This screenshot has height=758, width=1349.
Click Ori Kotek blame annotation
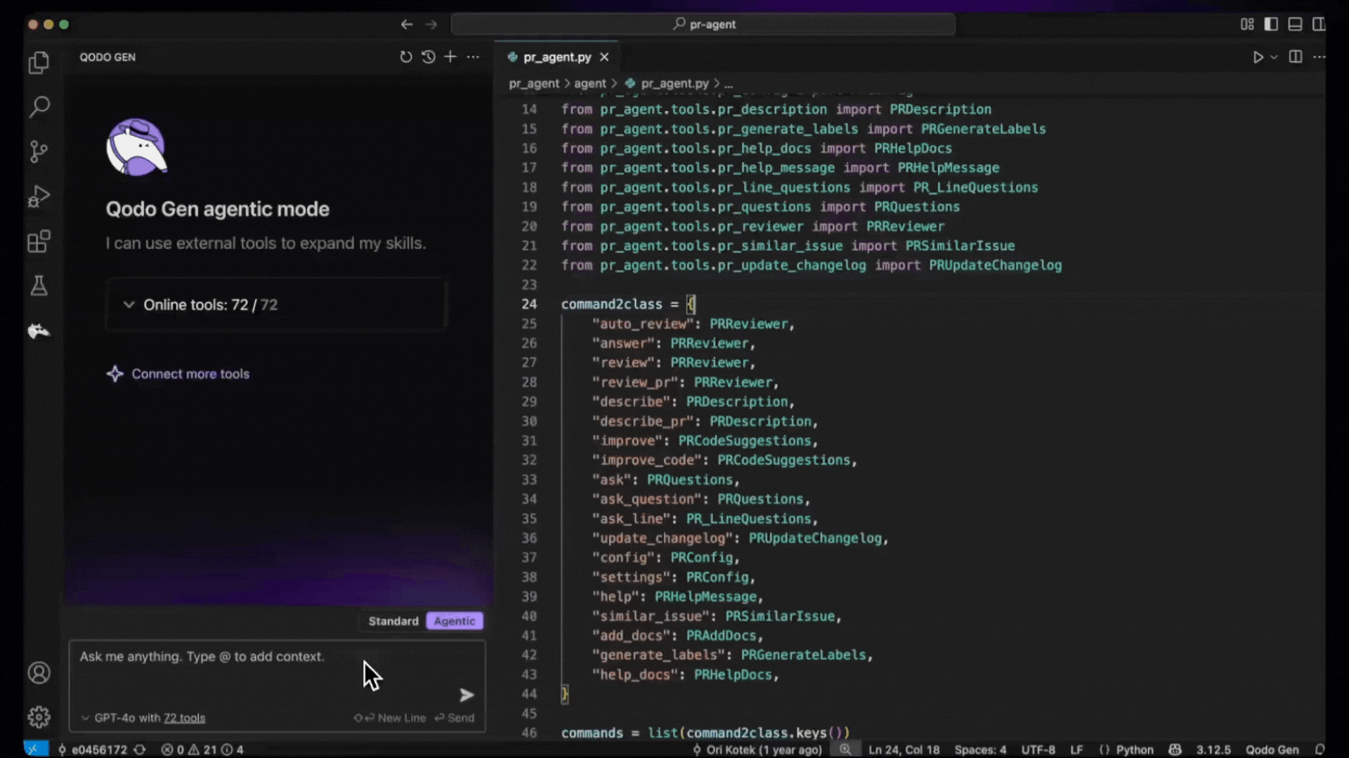[757, 750]
